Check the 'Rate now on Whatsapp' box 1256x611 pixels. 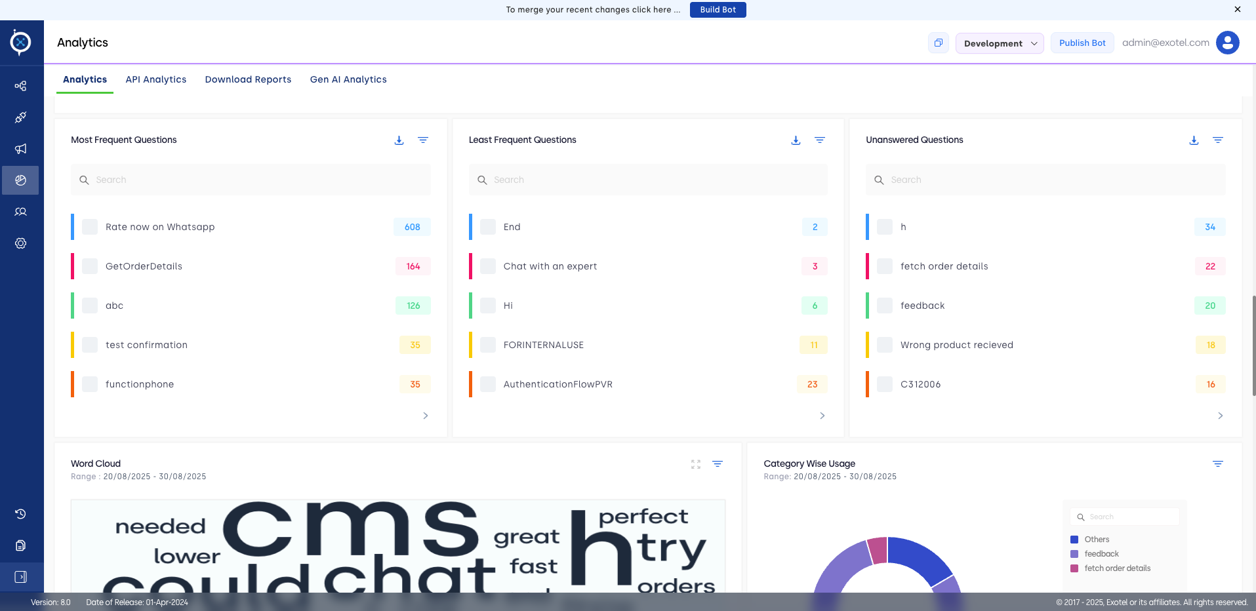(x=90, y=227)
